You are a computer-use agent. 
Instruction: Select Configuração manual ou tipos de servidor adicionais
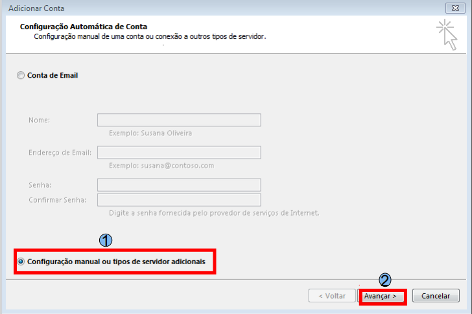pos(22,262)
